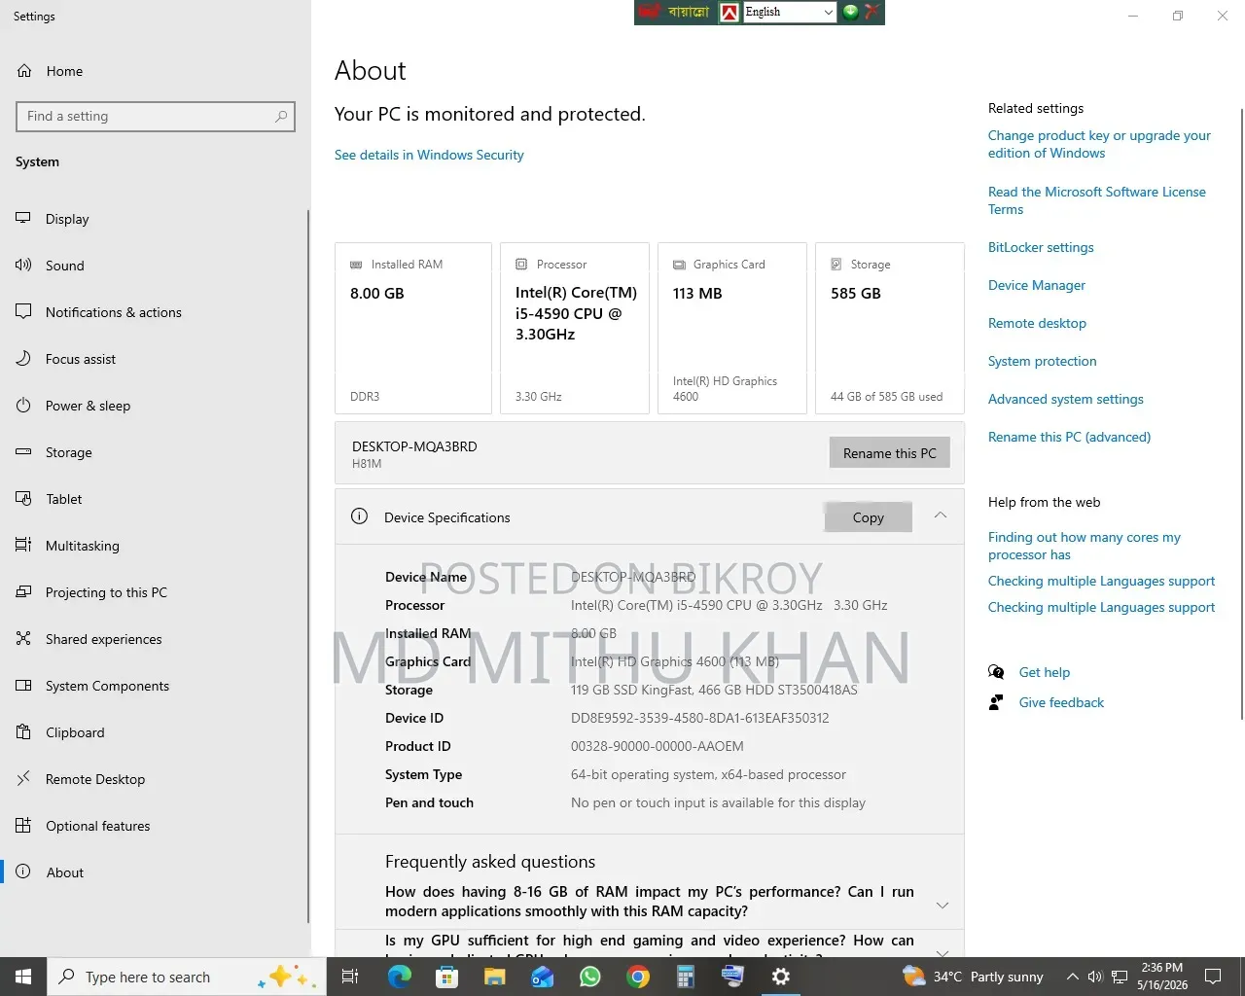Click Rename this PC (advanced) link

1069,437
